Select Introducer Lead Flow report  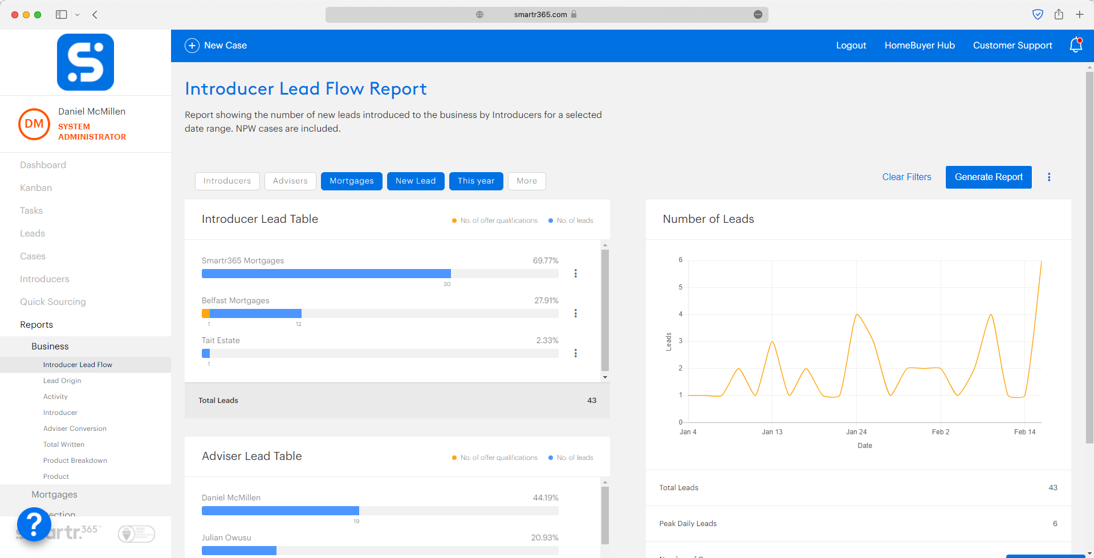coord(78,365)
